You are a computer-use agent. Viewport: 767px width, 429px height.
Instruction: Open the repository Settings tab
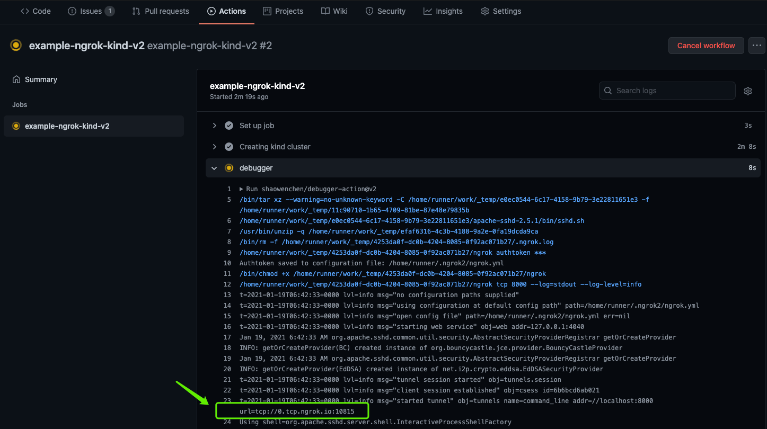[x=501, y=11]
